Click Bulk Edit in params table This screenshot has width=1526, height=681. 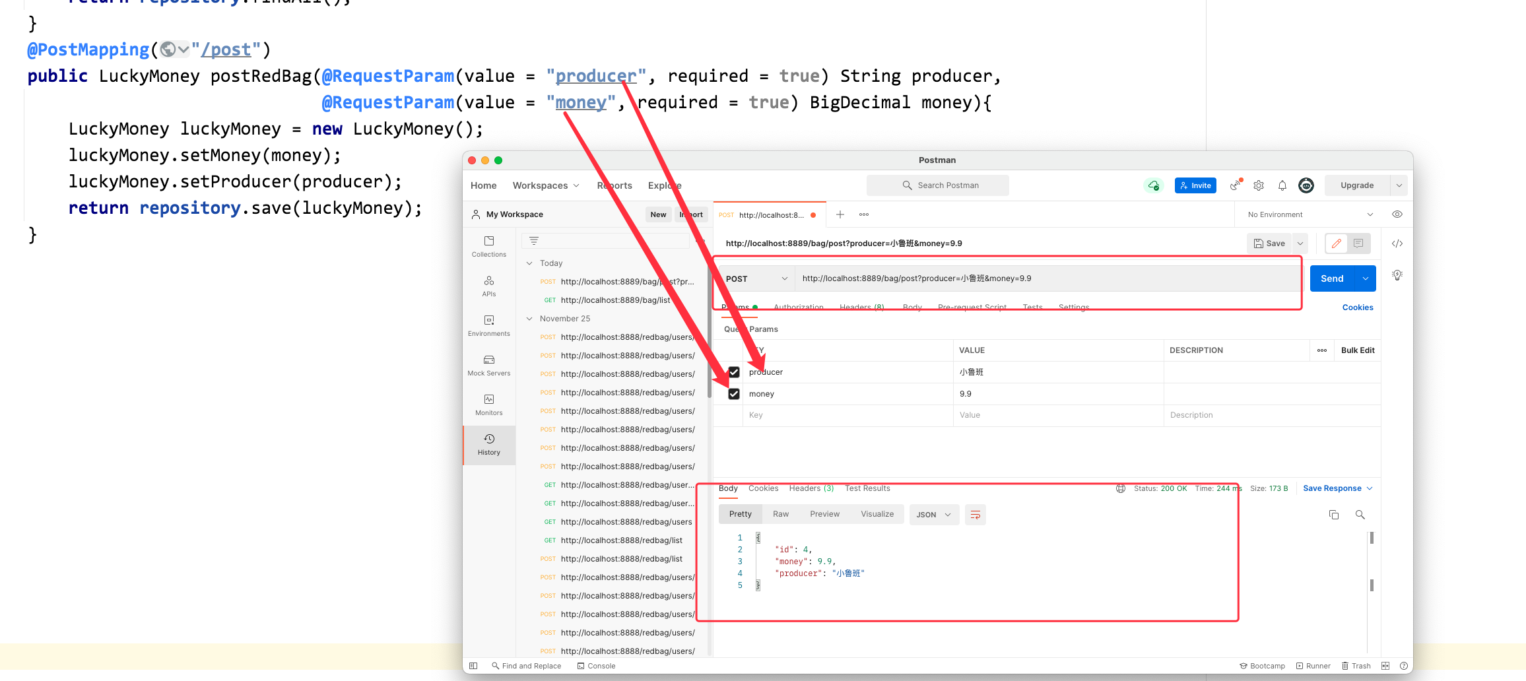click(x=1358, y=350)
